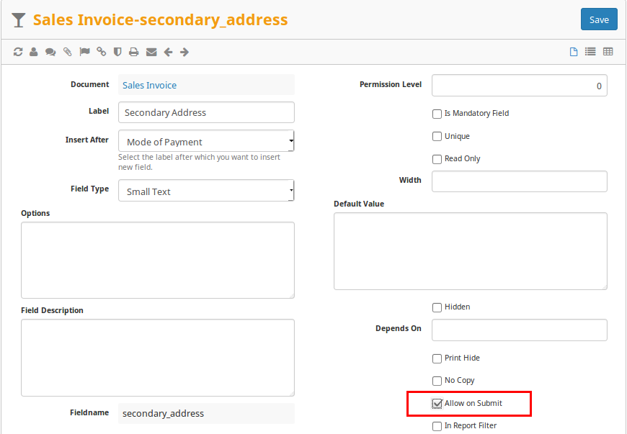
Task: Click the shield permissions icon
Action: [117, 52]
